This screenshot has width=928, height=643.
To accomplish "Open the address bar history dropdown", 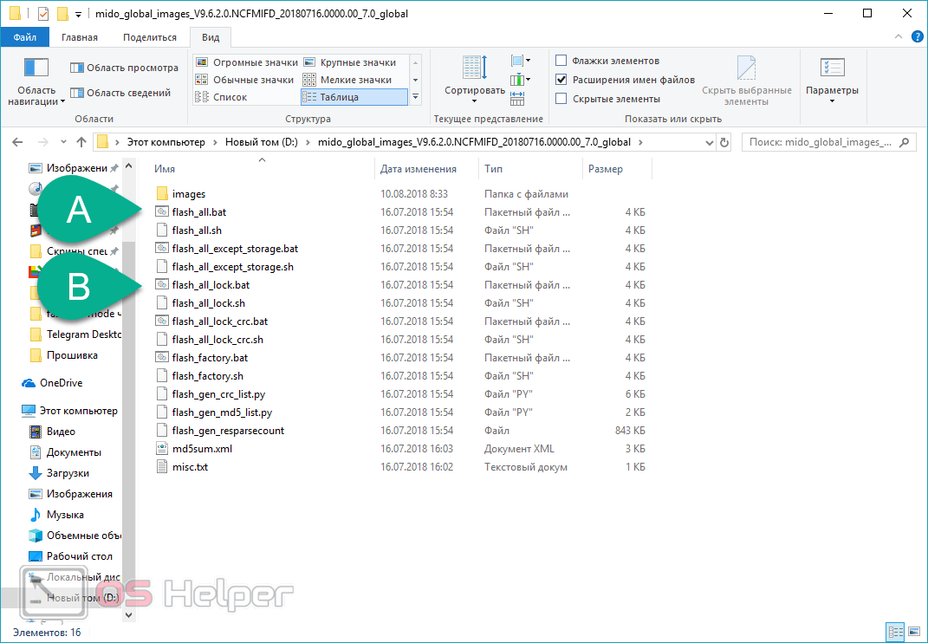I will point(710,143).
